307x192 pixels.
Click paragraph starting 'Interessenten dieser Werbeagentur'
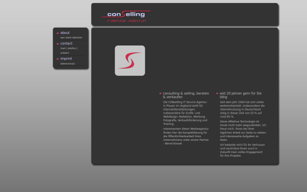pyautogui.click(x=186, y=136)
